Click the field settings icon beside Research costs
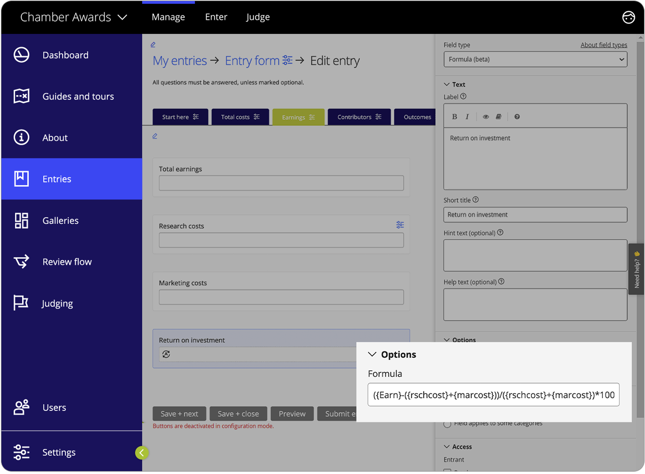This screenshot has width=645, height=474. click(x=400, y=225)
